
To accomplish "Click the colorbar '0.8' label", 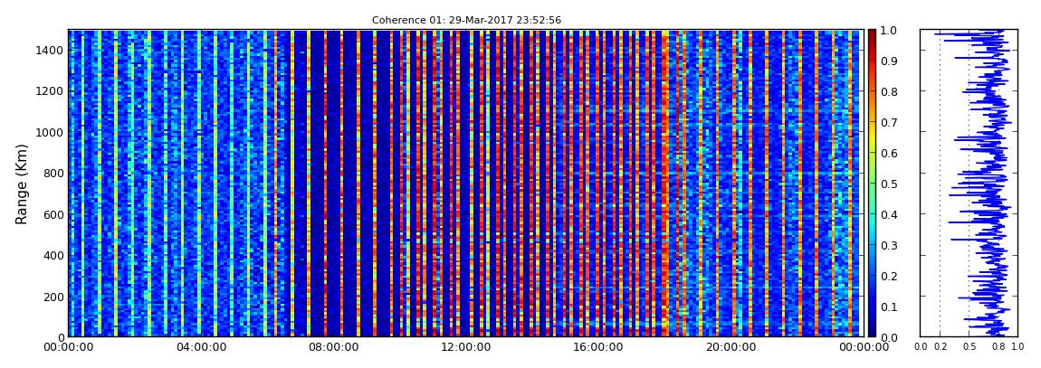I will 888,91.
